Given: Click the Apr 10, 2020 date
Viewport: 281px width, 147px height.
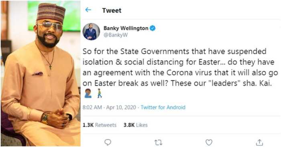Looking at the screenshot, I should (x=121, y=107).
